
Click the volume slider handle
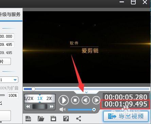coord(94,109)
